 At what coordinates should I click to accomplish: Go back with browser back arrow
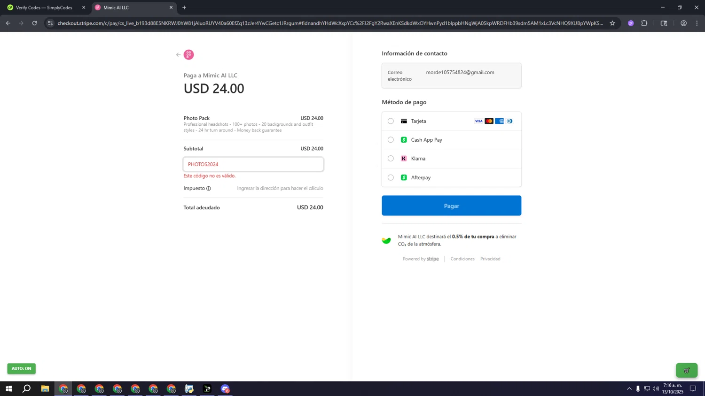tap(8, 23)
